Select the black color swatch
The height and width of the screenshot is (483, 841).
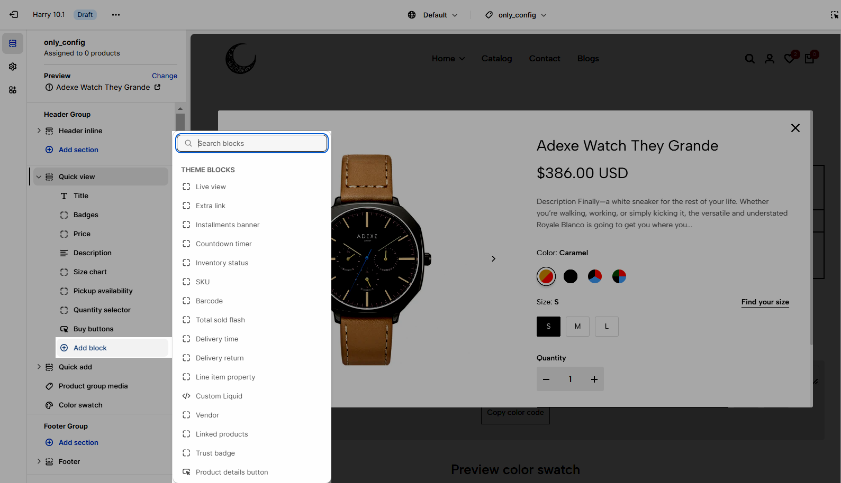[571, 276]
